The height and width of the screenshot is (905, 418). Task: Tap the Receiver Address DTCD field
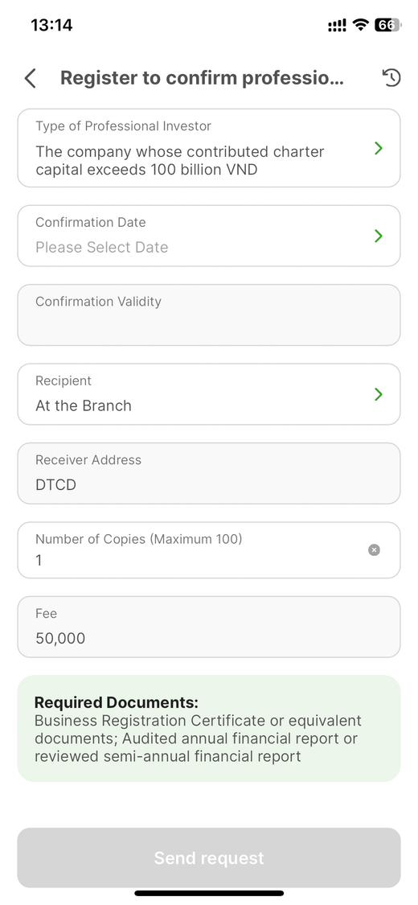(209, 473)
